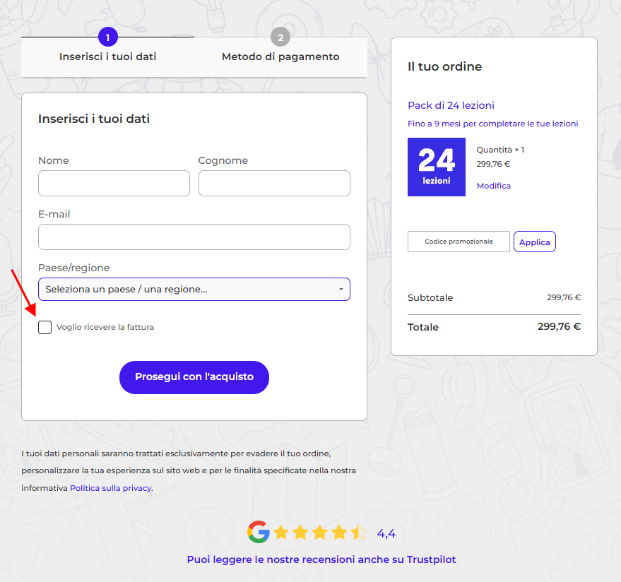Focus the Cognome input field
Screen dimensions: 621x582
tap(274, 183)
